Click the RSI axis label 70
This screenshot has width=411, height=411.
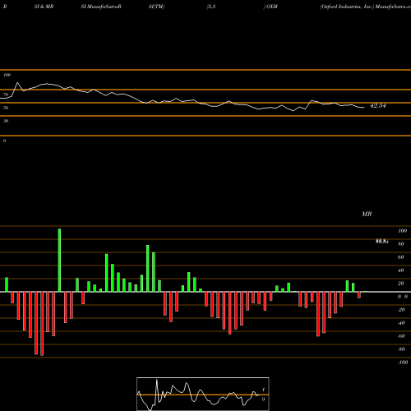click(6, 95)
